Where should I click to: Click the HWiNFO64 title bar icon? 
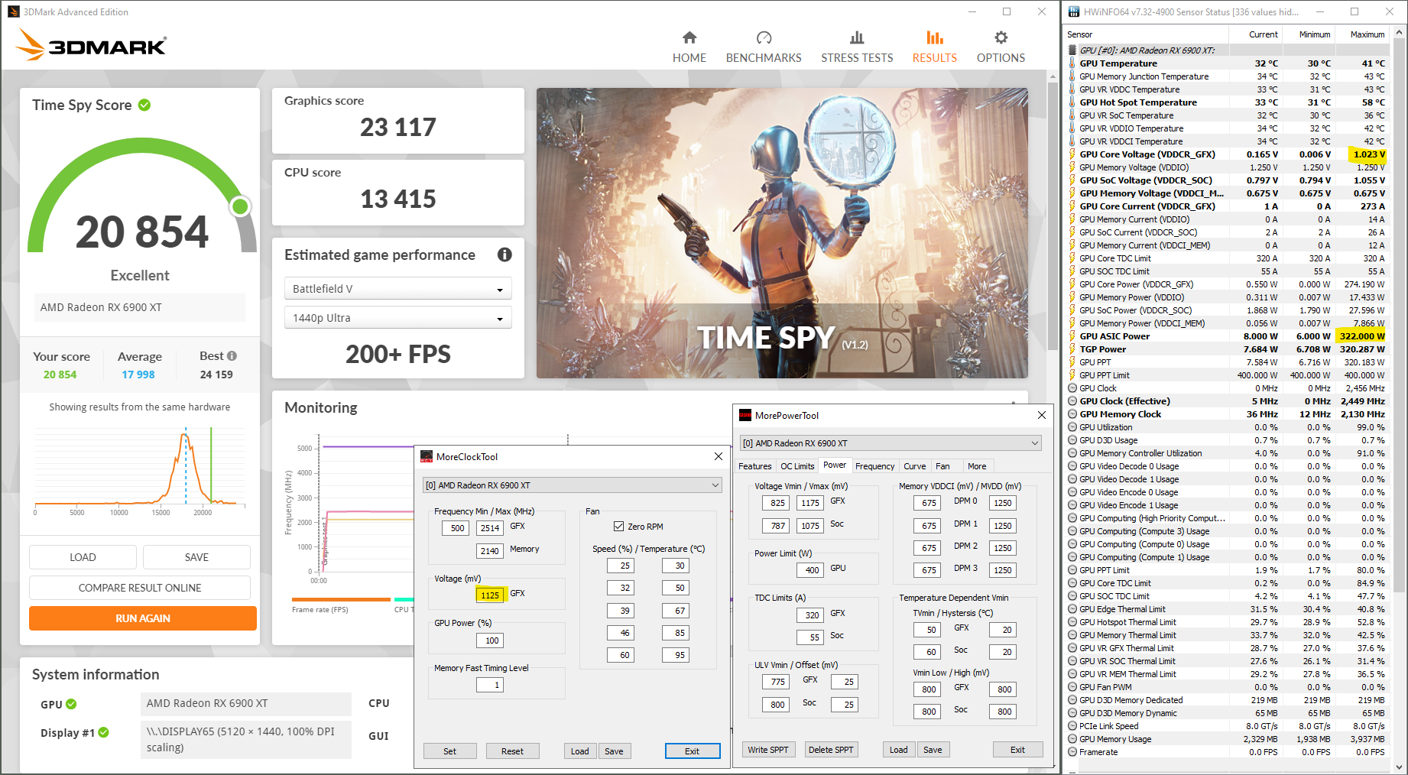(1074, 11)
